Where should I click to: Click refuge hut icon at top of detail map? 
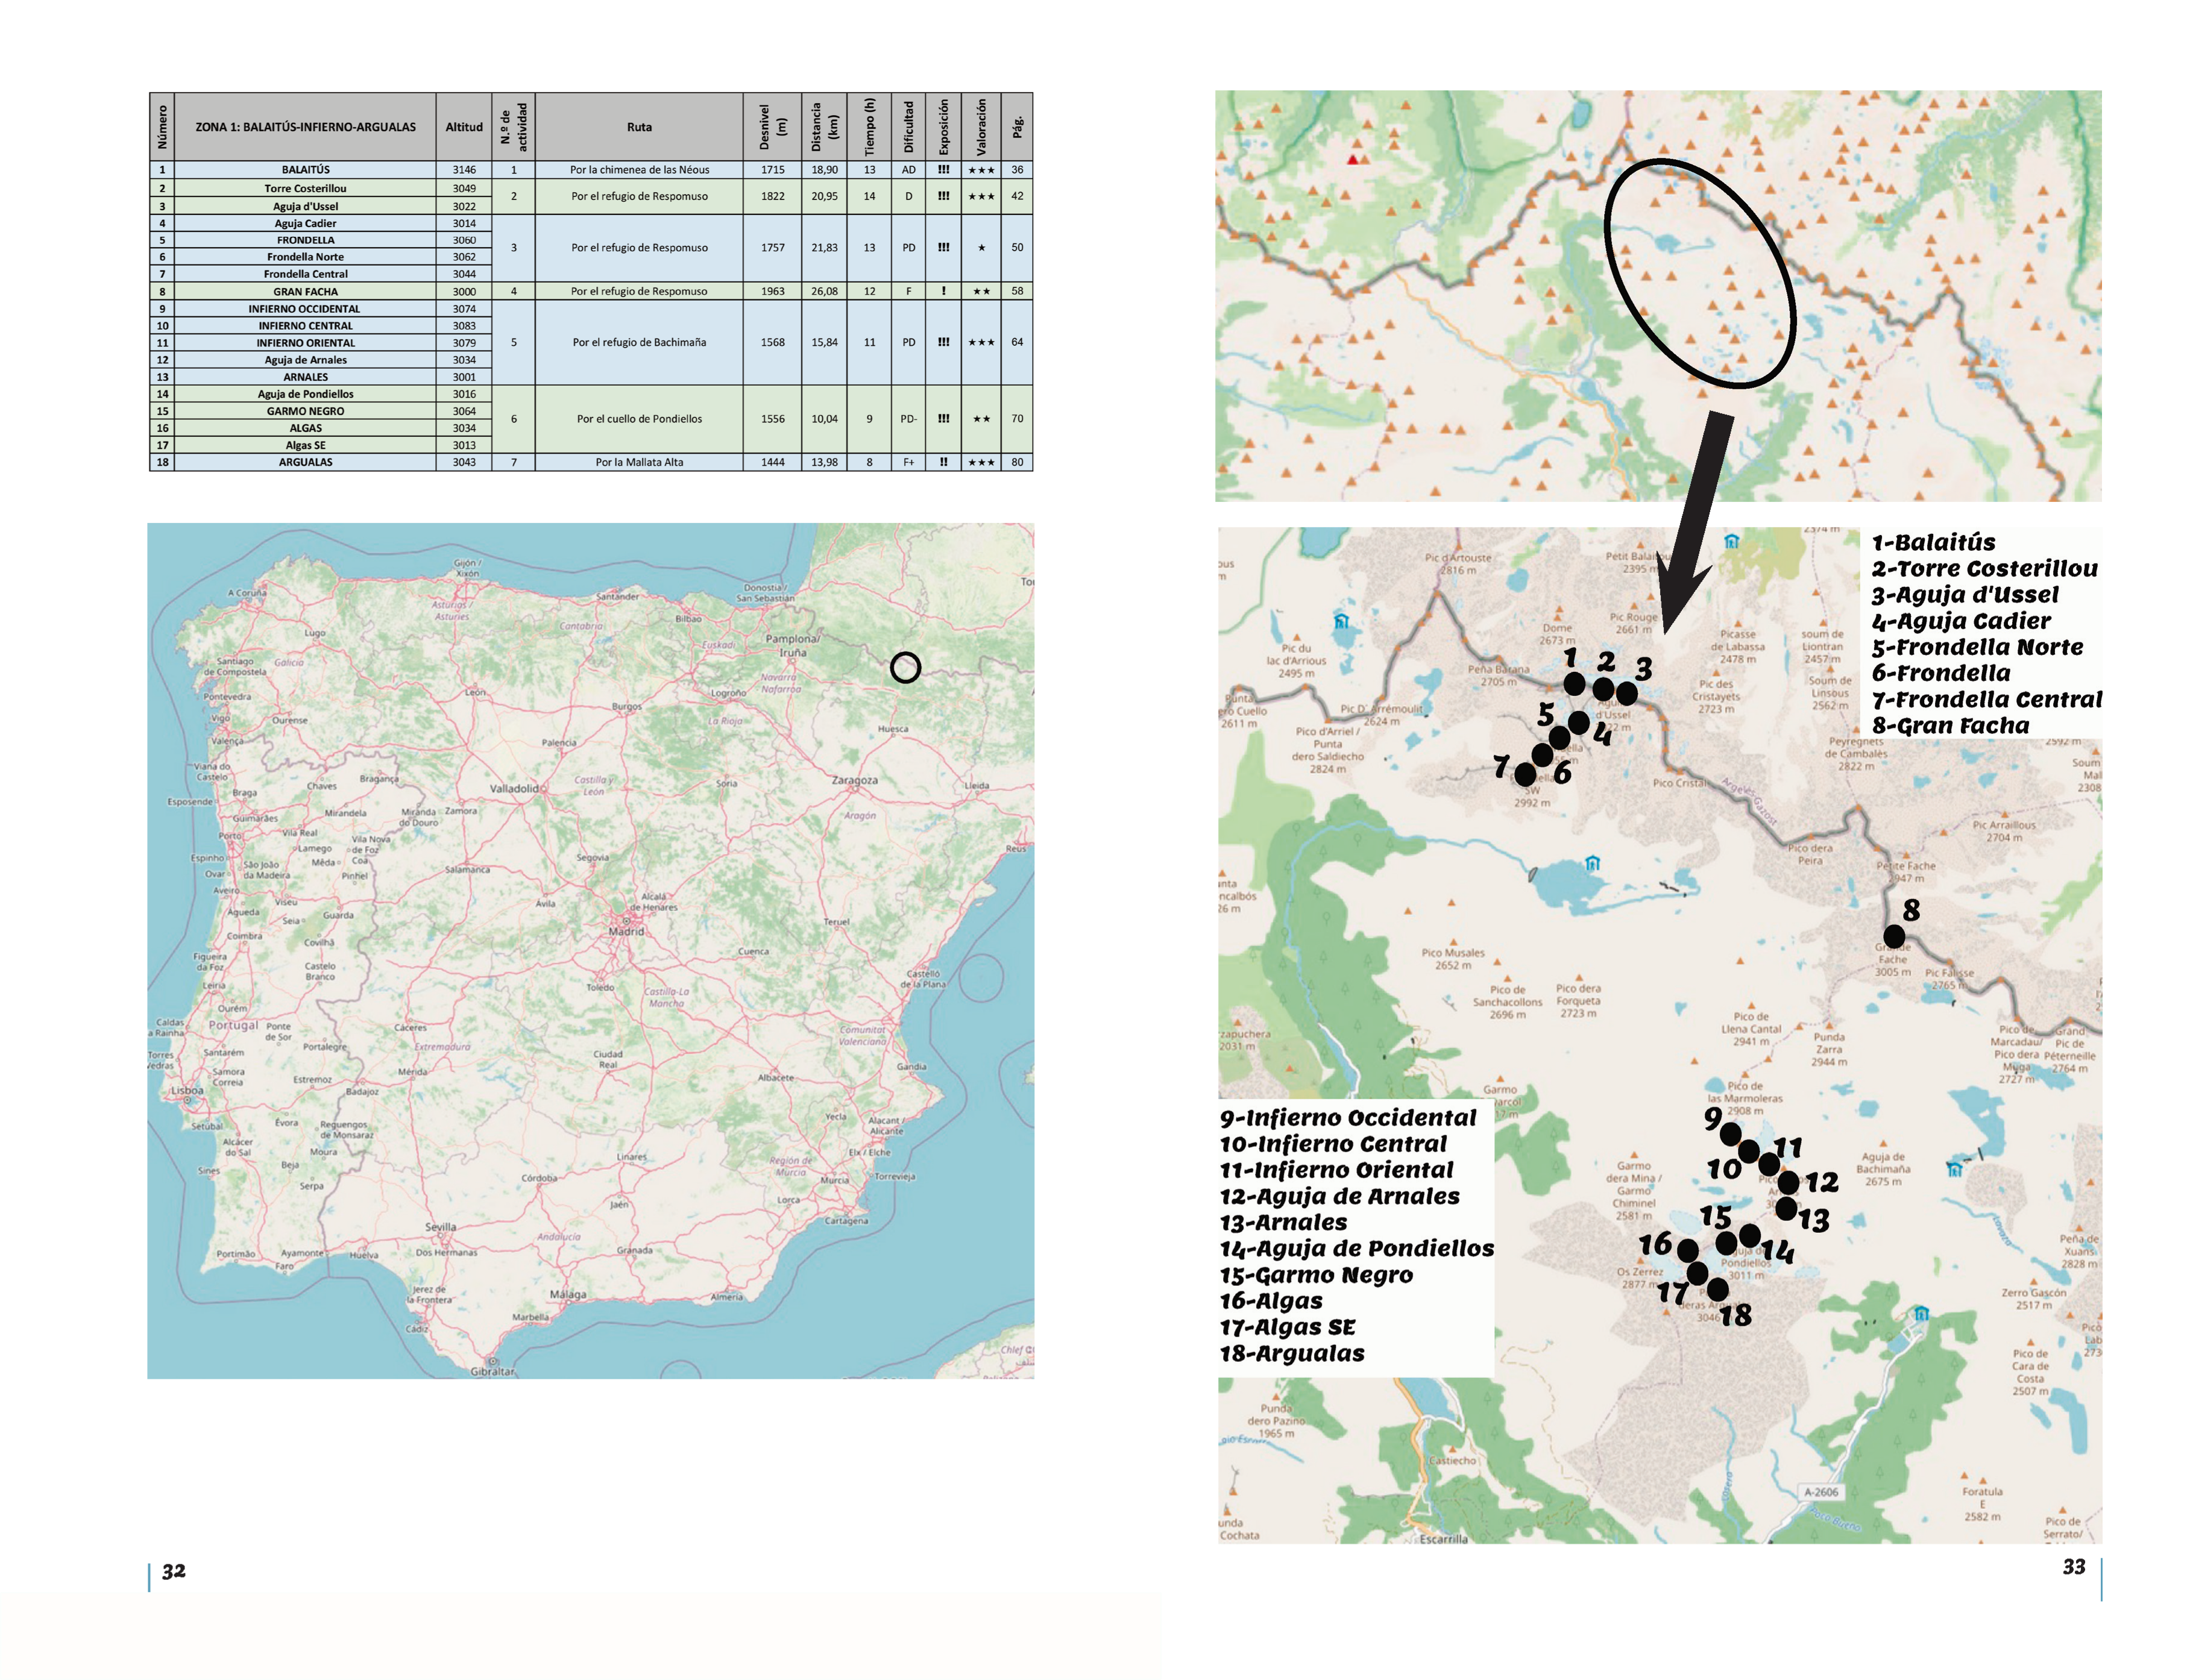click(1731, 541)
